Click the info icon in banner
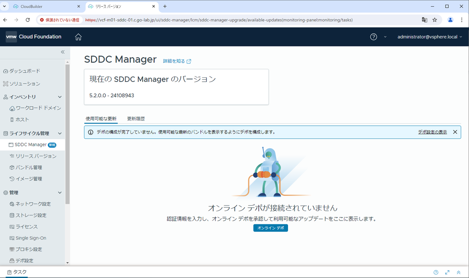Viewport: 469px width, 278px height. (x=91, y=132)
